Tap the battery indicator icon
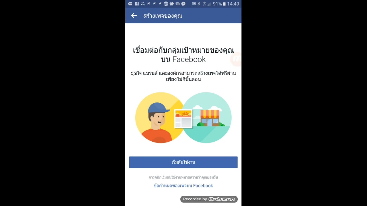This screenshot has width=367, height=206. [x=225, y=4]
